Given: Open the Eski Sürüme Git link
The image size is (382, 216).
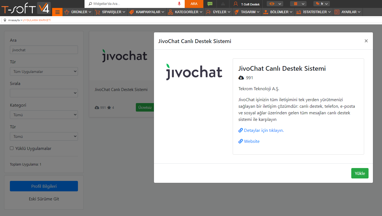Looking at the screenshot, I should [x=44, y=199].
